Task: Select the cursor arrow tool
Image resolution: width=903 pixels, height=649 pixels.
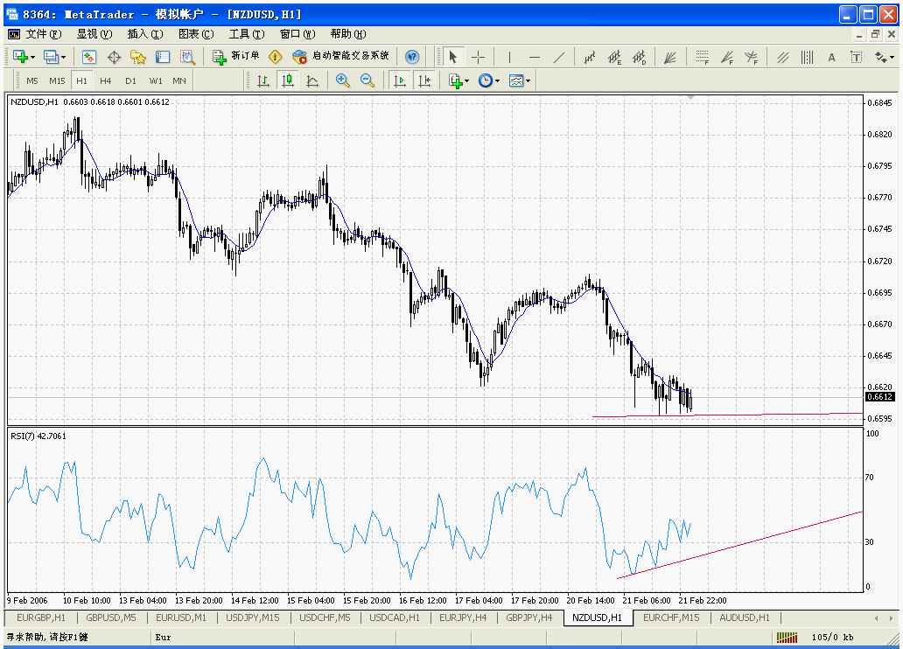Action: 452,57
